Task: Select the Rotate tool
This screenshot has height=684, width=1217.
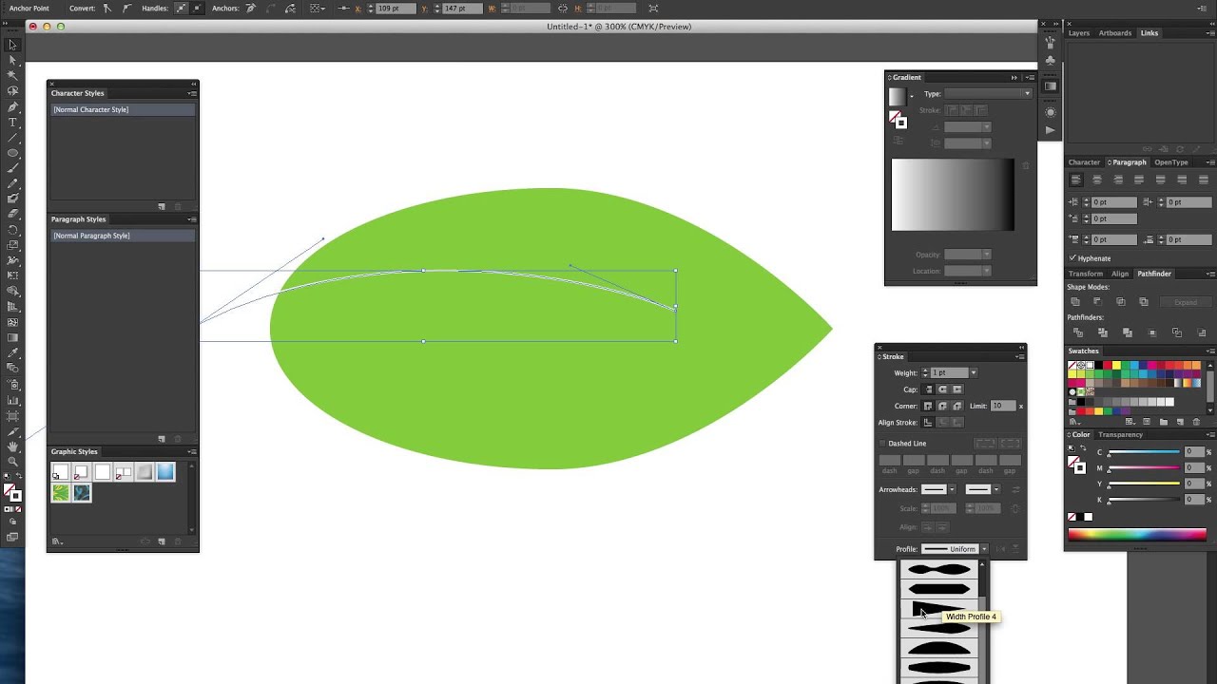Action: pos(12,229)
